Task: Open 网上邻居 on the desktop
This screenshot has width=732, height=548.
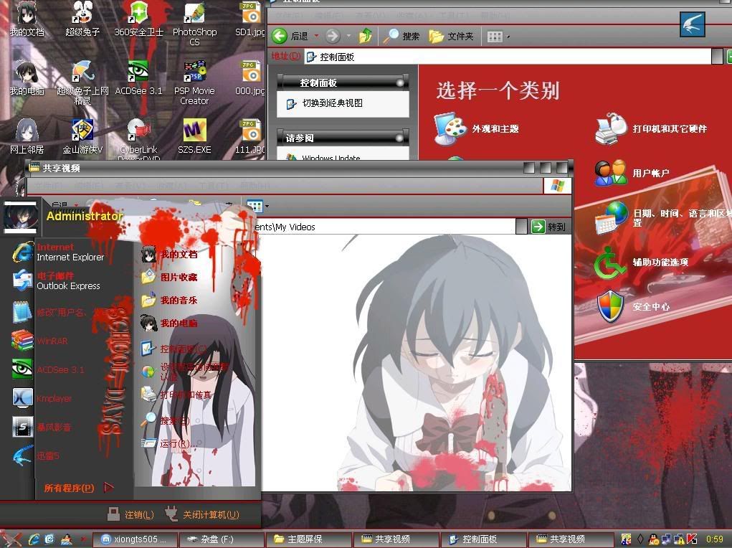Action: (27, 136)
